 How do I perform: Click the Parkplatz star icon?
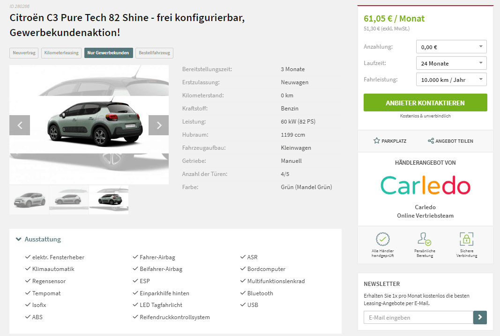(x=377, y=141)
